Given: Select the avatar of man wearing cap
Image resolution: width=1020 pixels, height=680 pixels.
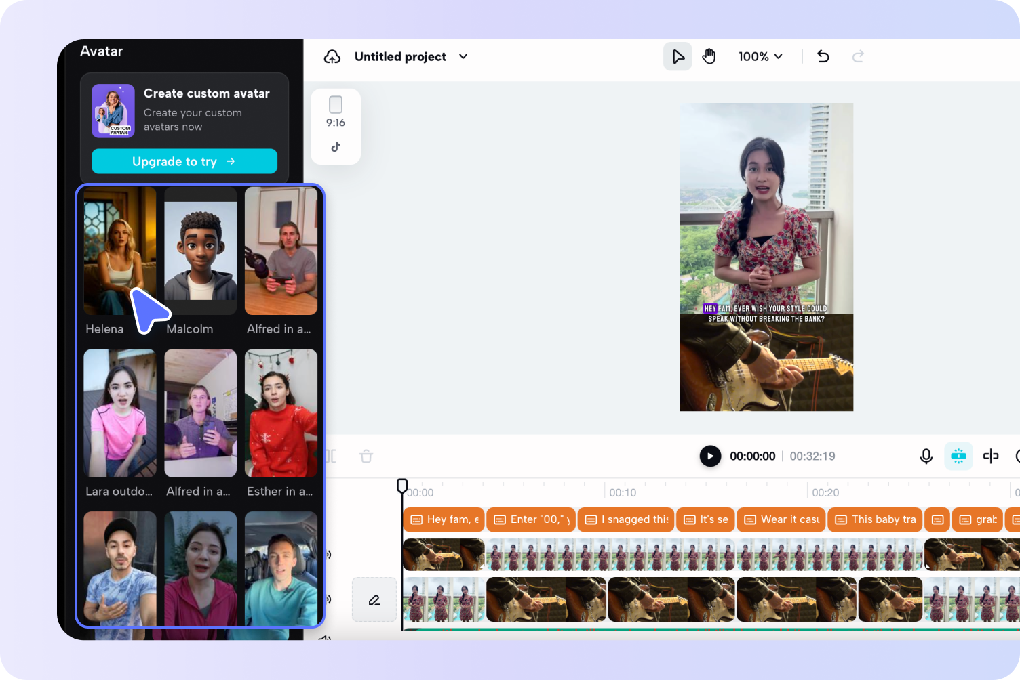Looking at the screenshot, I should [x=120, y=568].
